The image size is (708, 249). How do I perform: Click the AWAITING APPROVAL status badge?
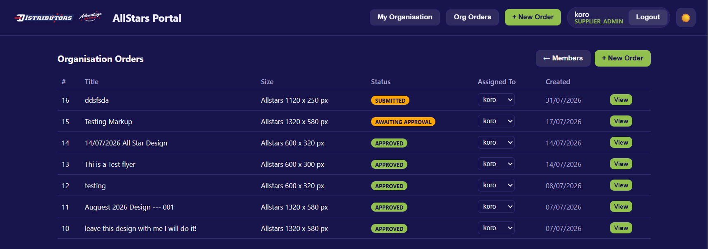click(x=403, y=122)
